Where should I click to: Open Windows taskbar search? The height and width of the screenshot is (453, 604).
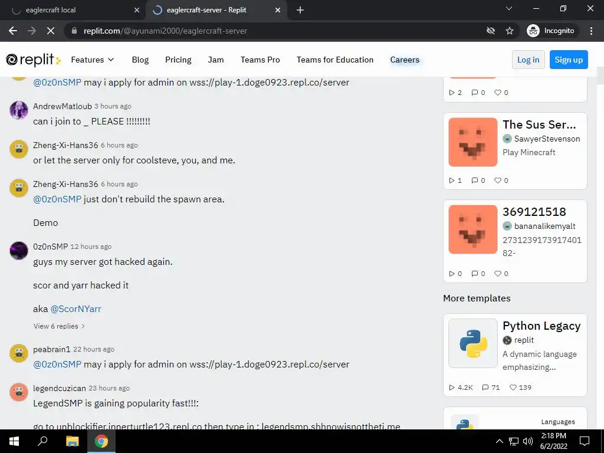42,441
